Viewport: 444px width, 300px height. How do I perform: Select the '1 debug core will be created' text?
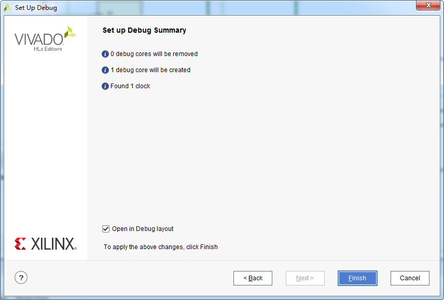pos(150,70)
